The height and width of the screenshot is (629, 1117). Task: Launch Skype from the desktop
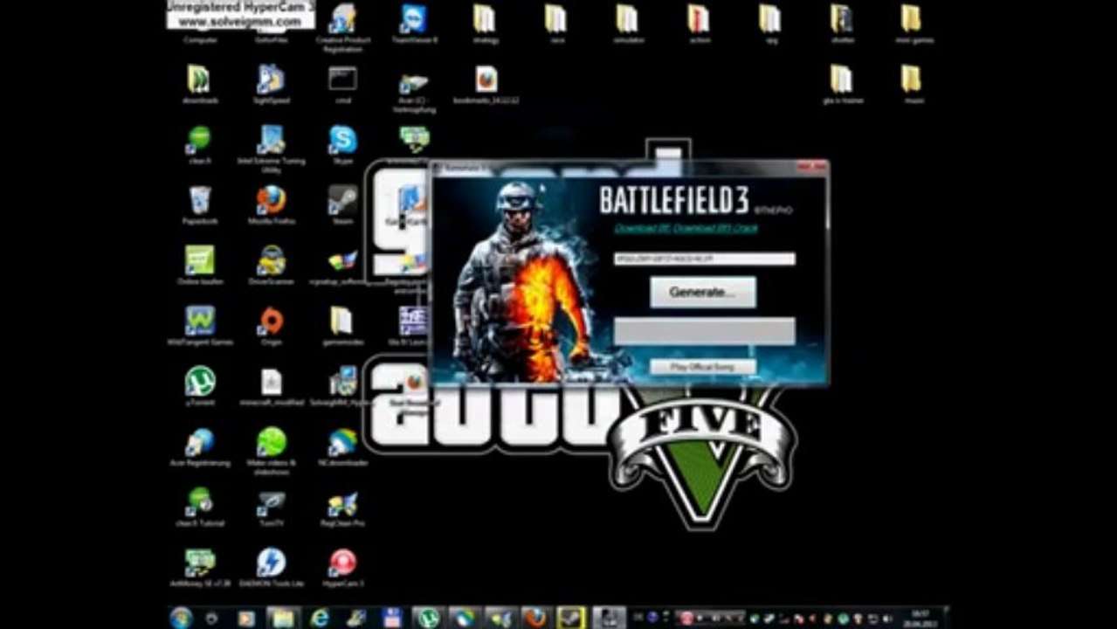(x=342, y=145)
